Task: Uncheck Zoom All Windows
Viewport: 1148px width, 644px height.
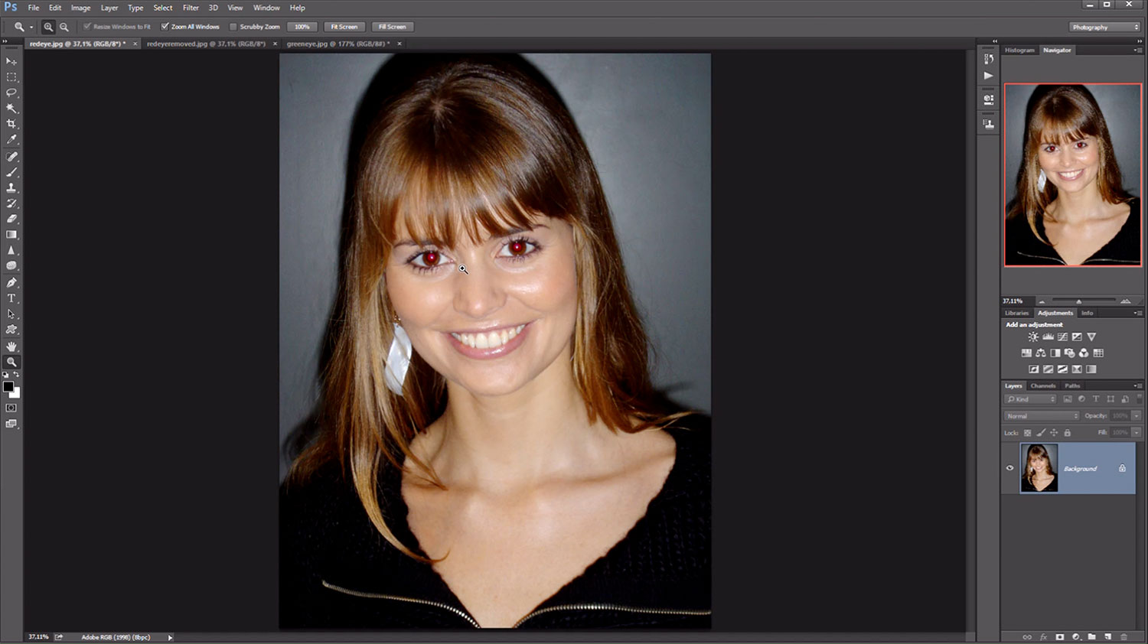Action: (x=165, y=27)
